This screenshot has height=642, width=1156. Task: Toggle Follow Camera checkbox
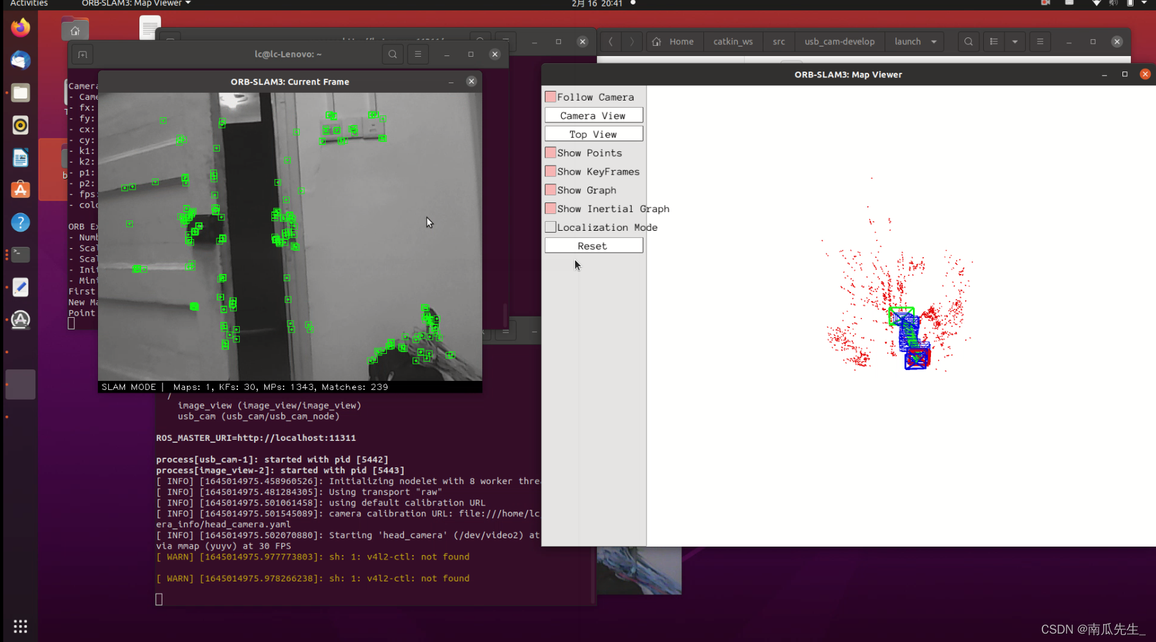(x=551, y=97)
